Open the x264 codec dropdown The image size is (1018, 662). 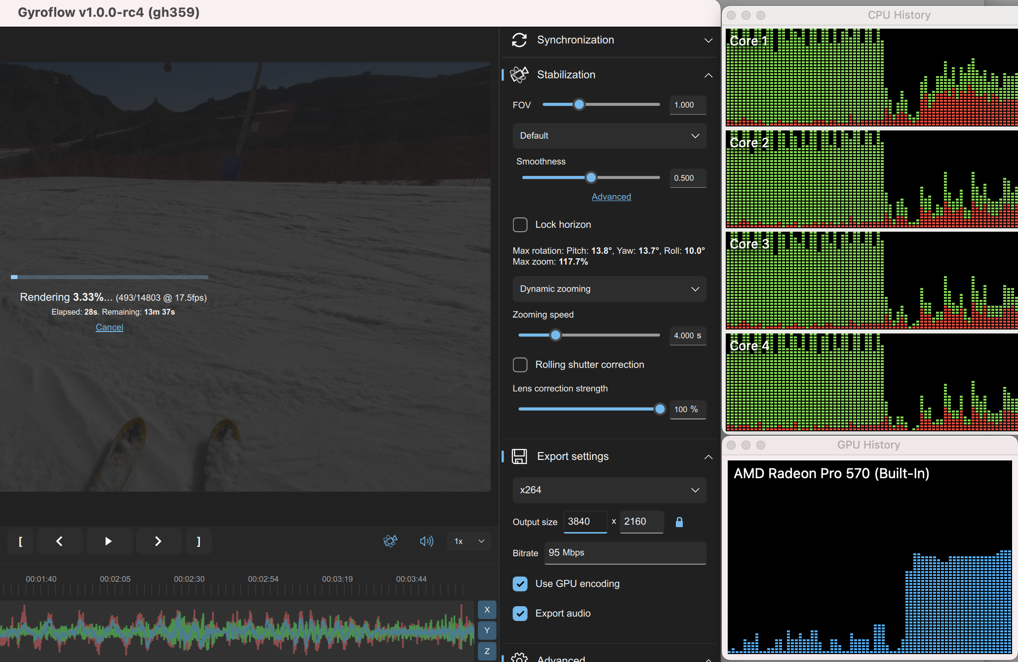point(609,490)
